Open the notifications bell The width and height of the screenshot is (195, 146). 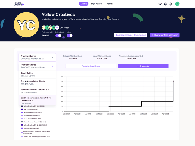click(165, 4)
